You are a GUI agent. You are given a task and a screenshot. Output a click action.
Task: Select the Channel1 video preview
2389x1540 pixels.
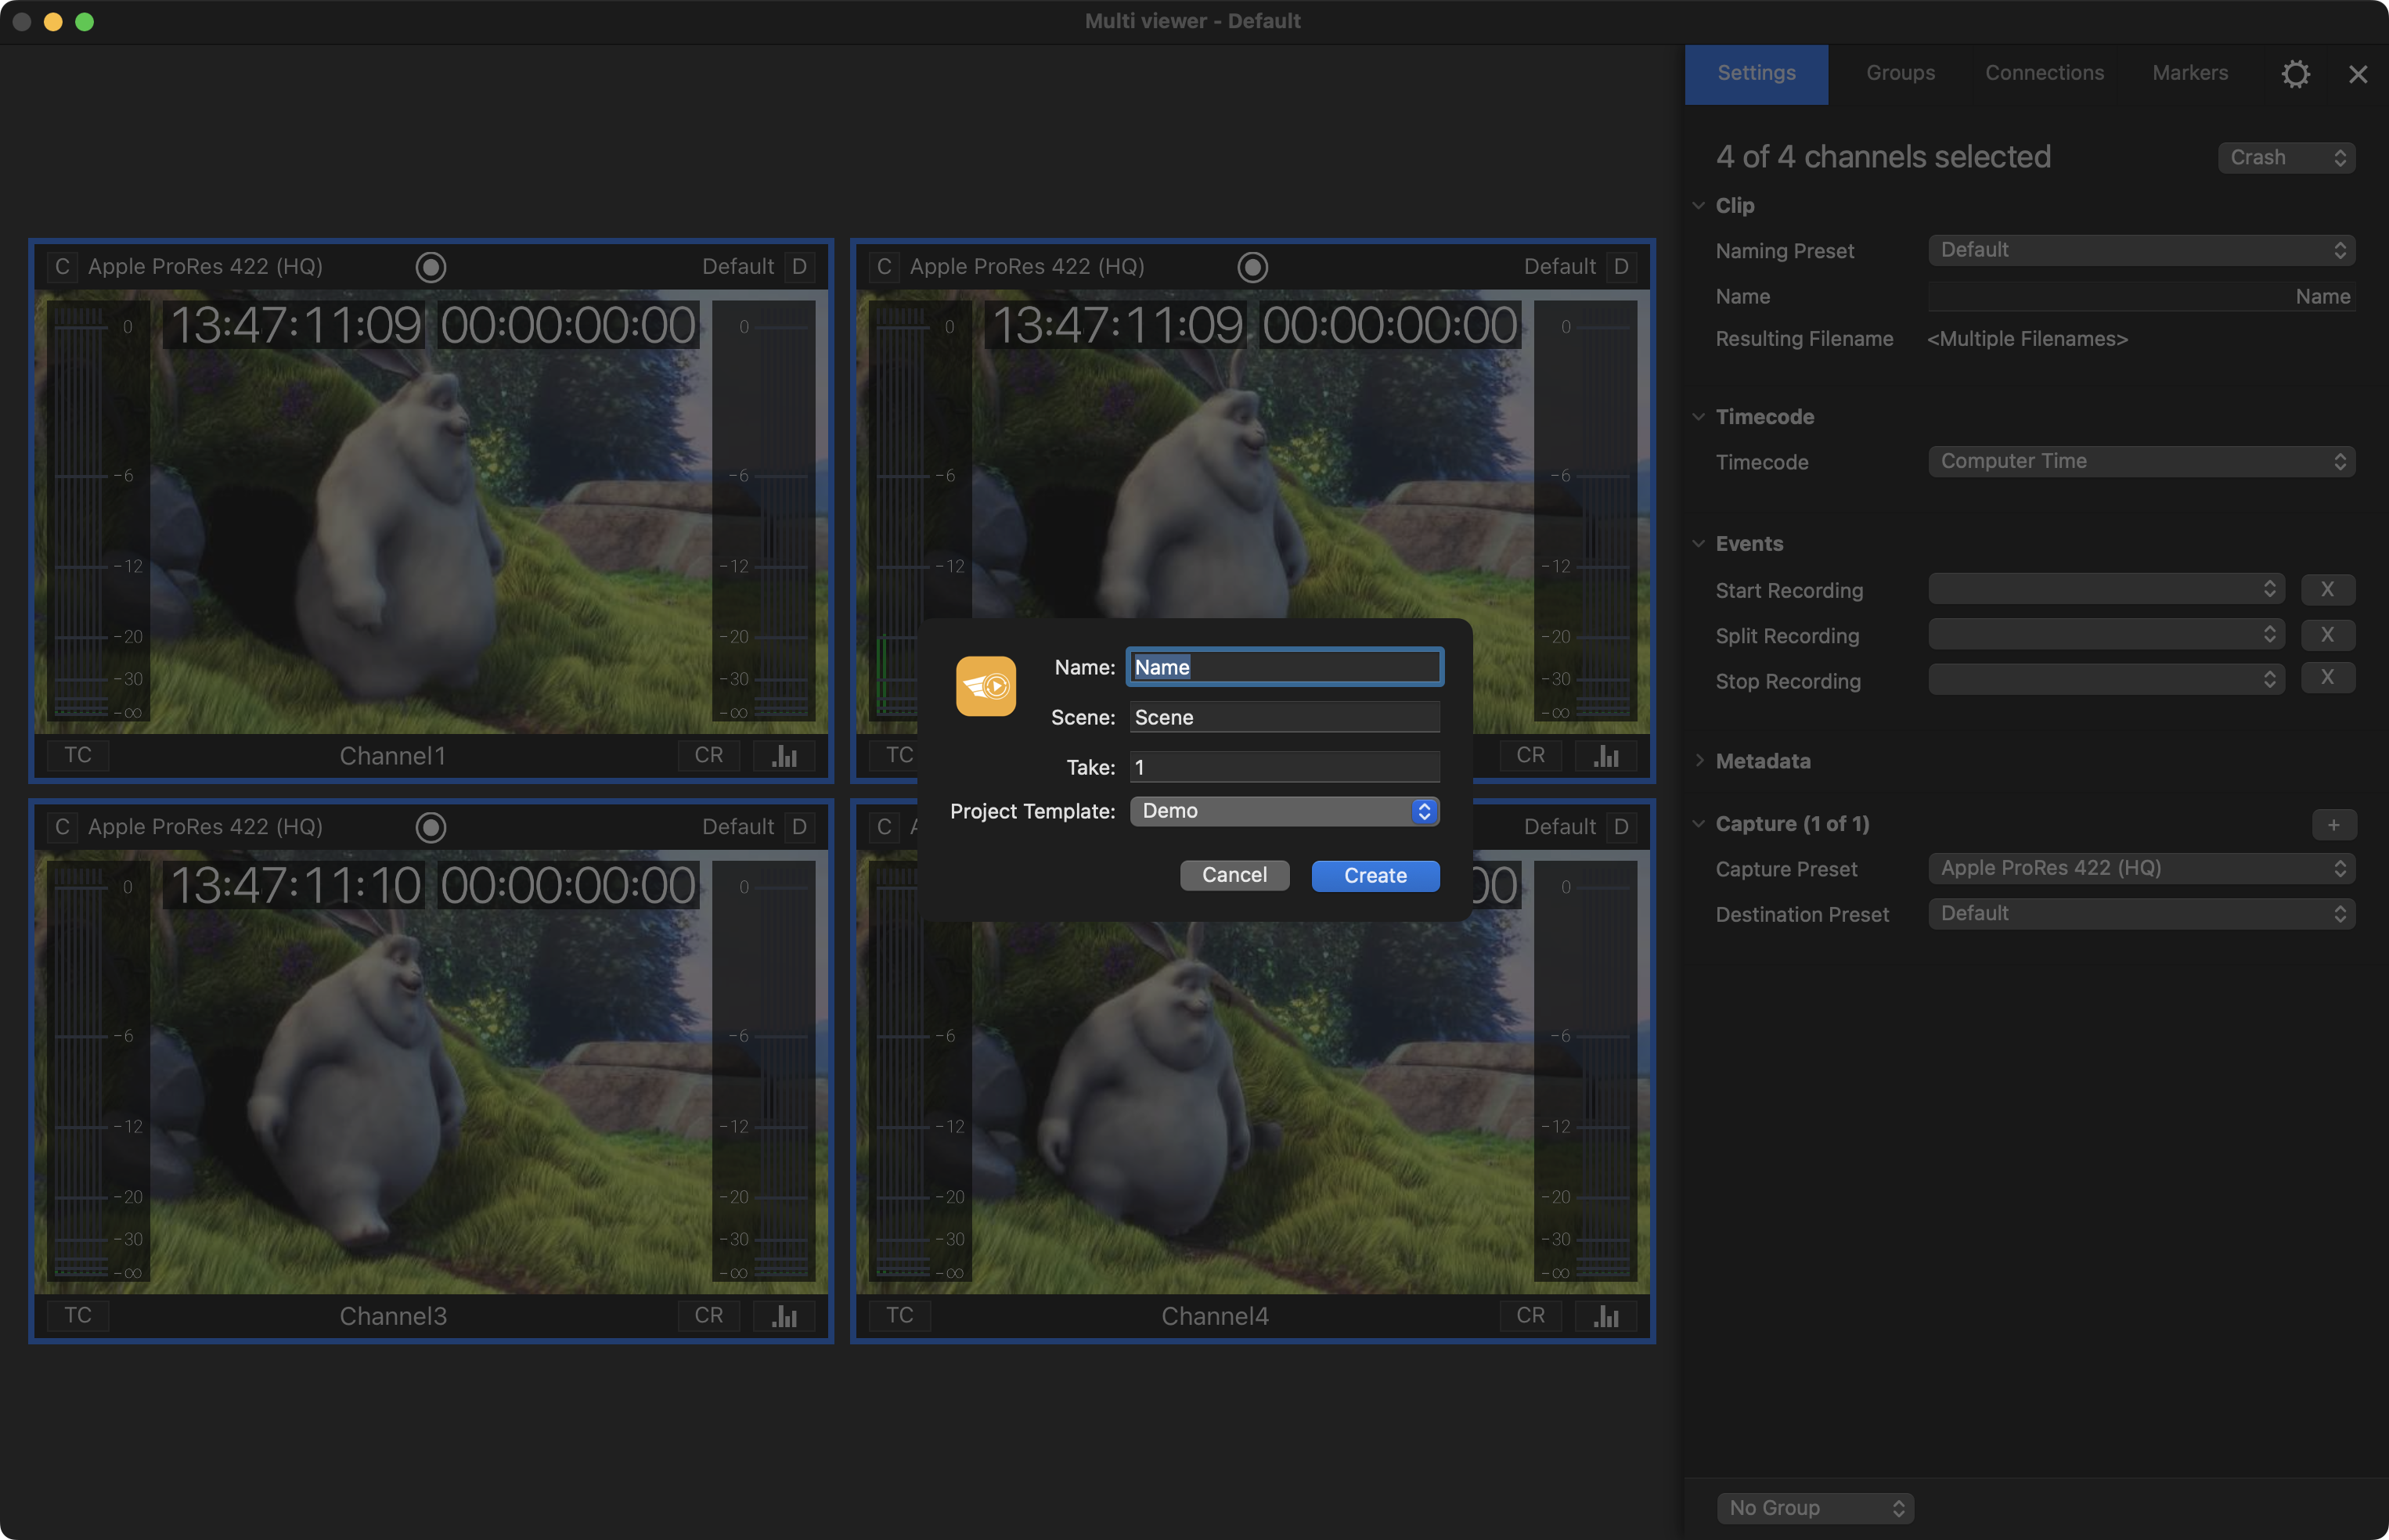coord(431,512)
